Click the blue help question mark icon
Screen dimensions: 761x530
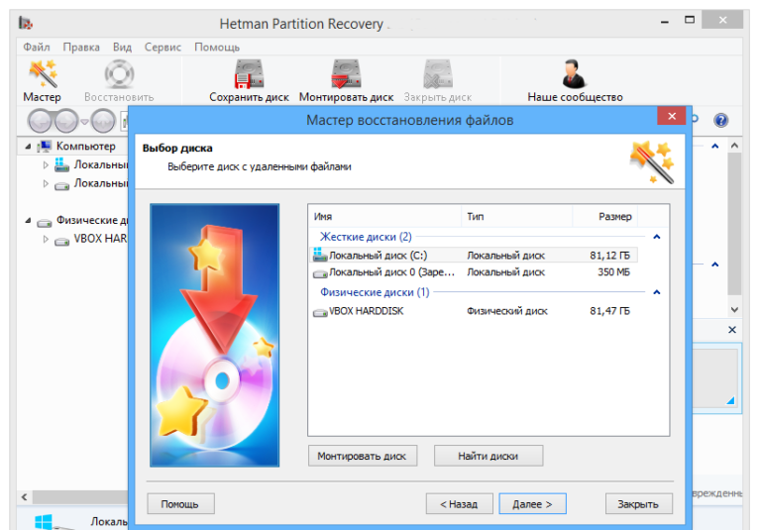click(720, 121)
